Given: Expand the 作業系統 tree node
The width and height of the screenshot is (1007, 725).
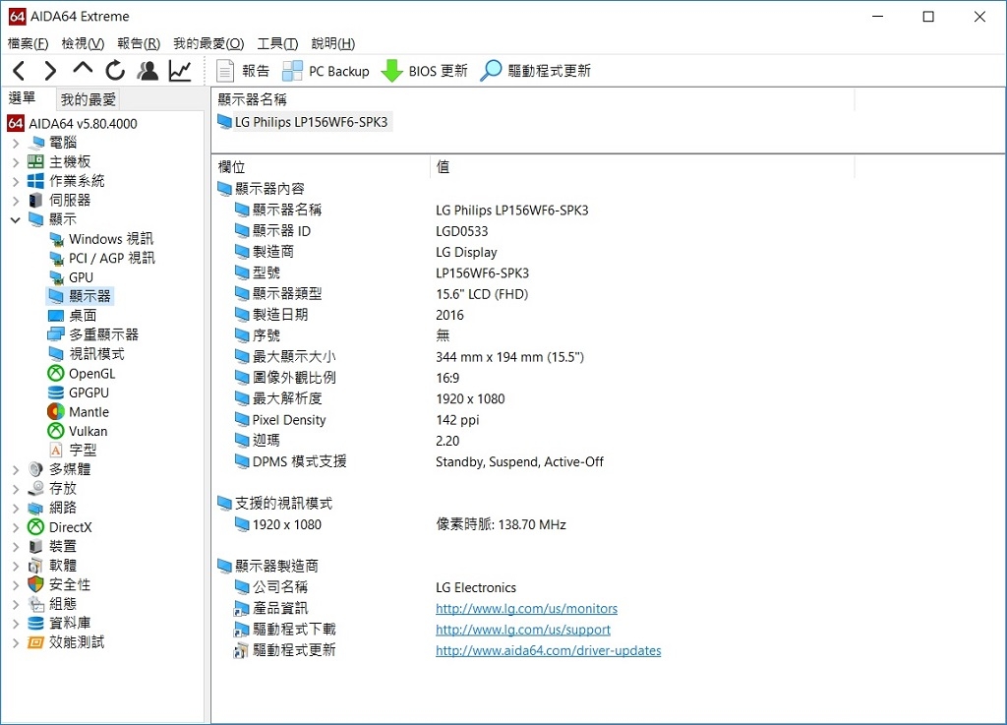Looking at the screenshot, I should click(16, 181).
